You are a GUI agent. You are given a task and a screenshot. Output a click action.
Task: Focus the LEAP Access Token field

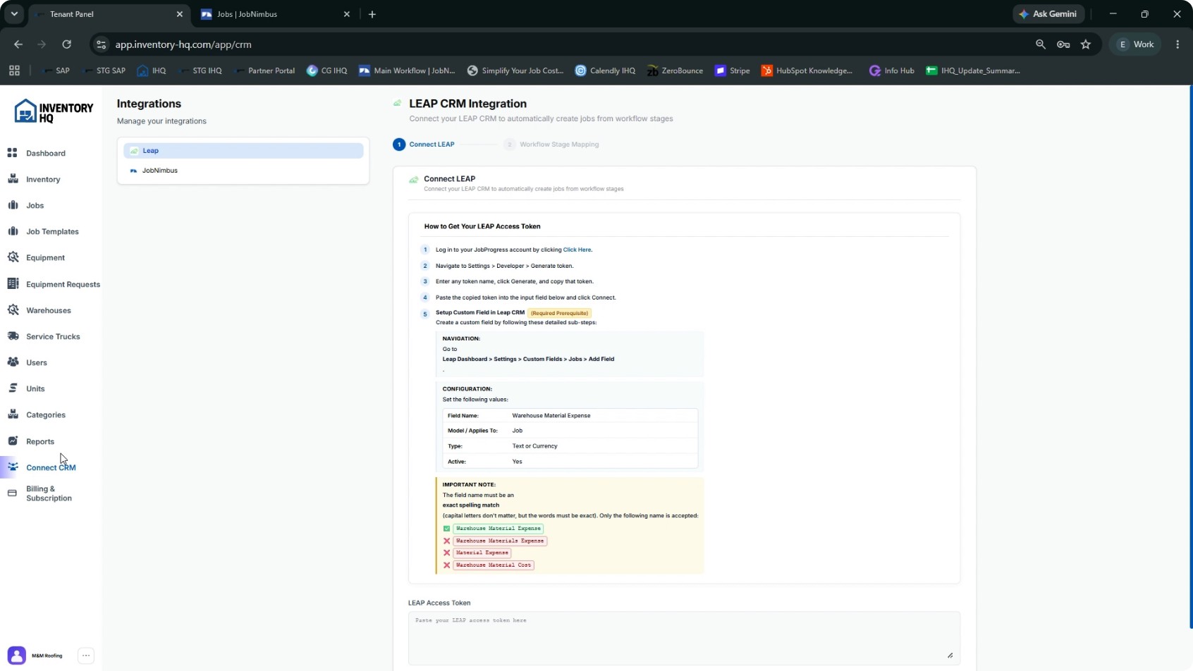pyautogui.click(x=684, y=638)
